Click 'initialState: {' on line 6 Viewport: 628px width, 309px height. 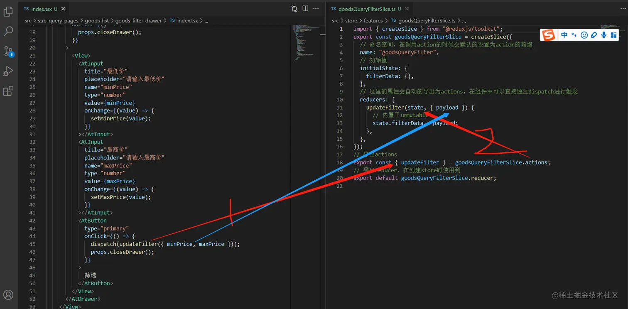click(384, 68)
